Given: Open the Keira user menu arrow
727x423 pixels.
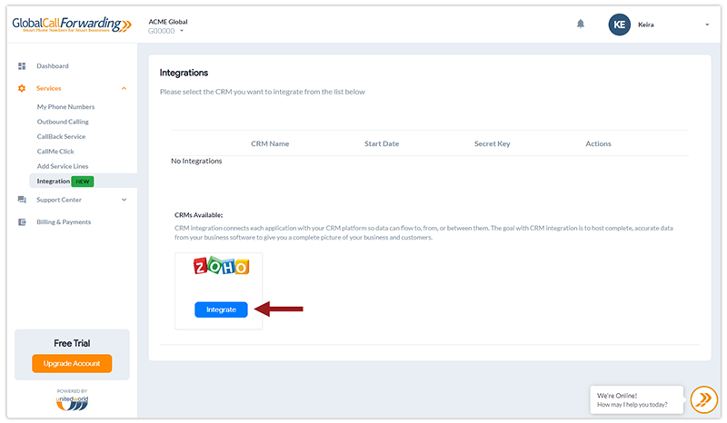Looking at the screenshot, I should coord(707,25).
